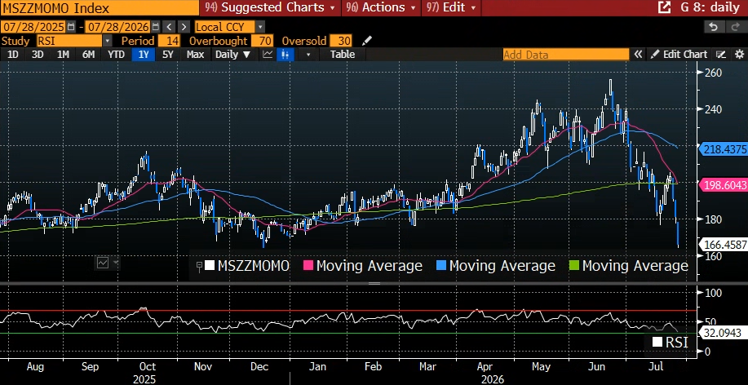Toggle candlestick chart type
Screen dimensions: 748x385
point(285,55)
